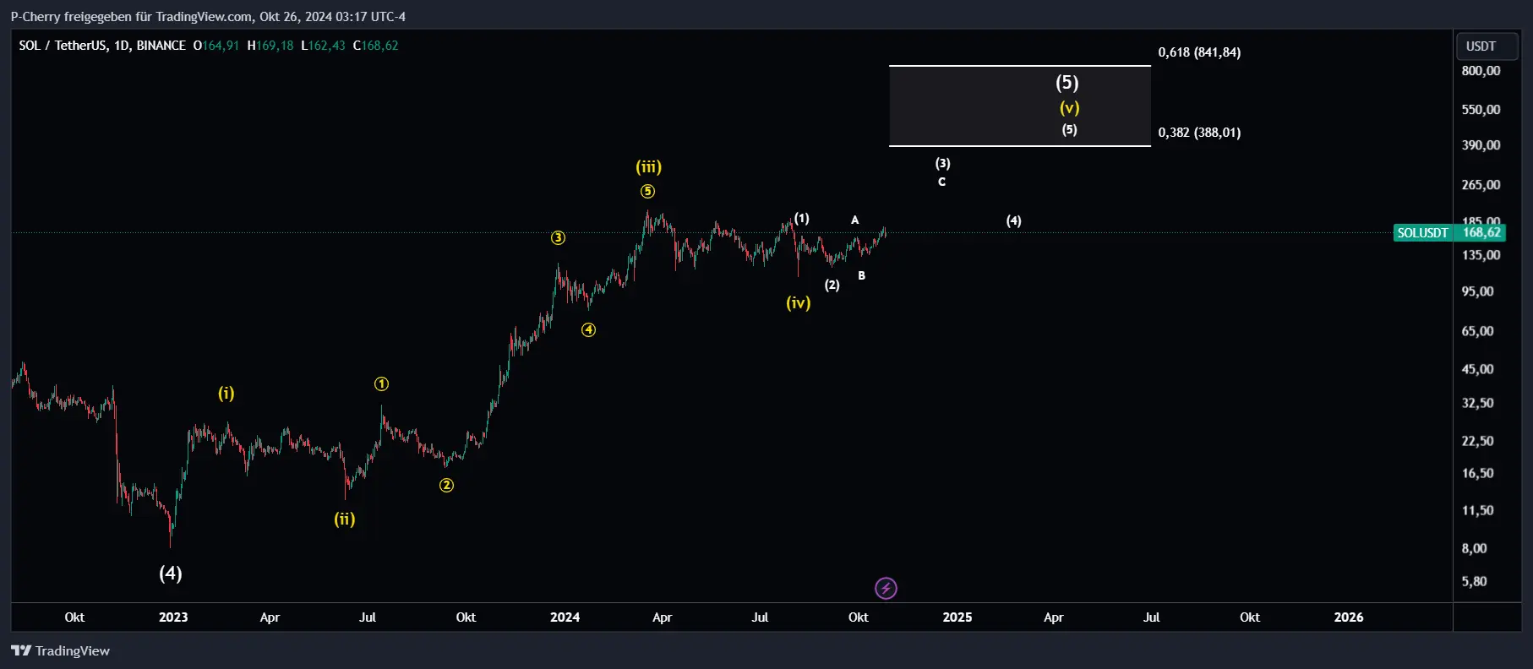Select the wave B label
The image size is (1533, 669).
(861, 275)
